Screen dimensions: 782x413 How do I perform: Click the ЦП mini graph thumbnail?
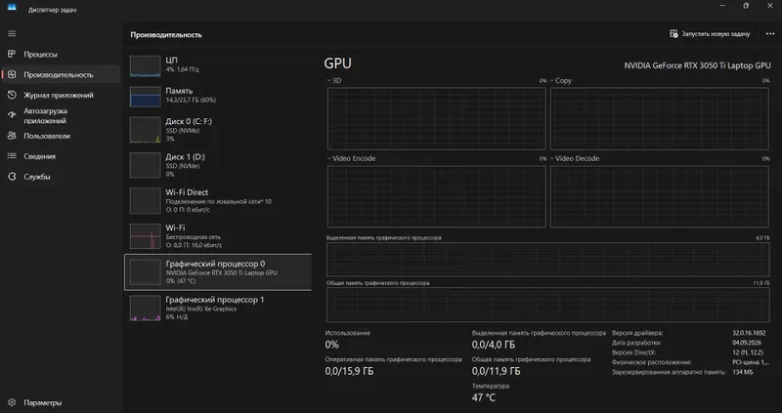point(145,66)
